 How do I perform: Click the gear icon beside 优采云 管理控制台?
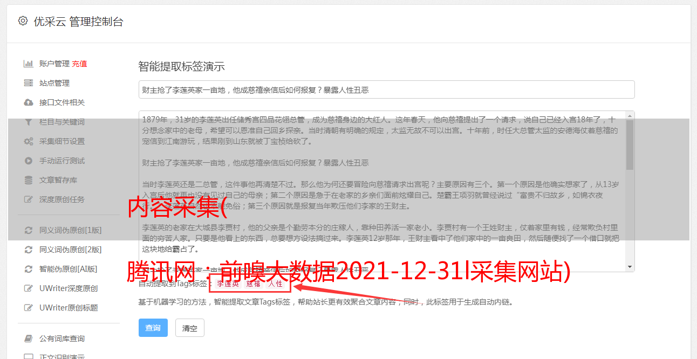[x=23, y=21]
